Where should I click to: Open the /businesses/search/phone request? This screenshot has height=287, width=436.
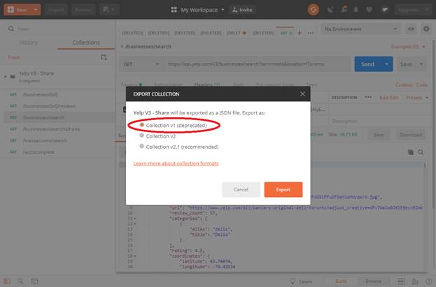[x=57, y=129]
